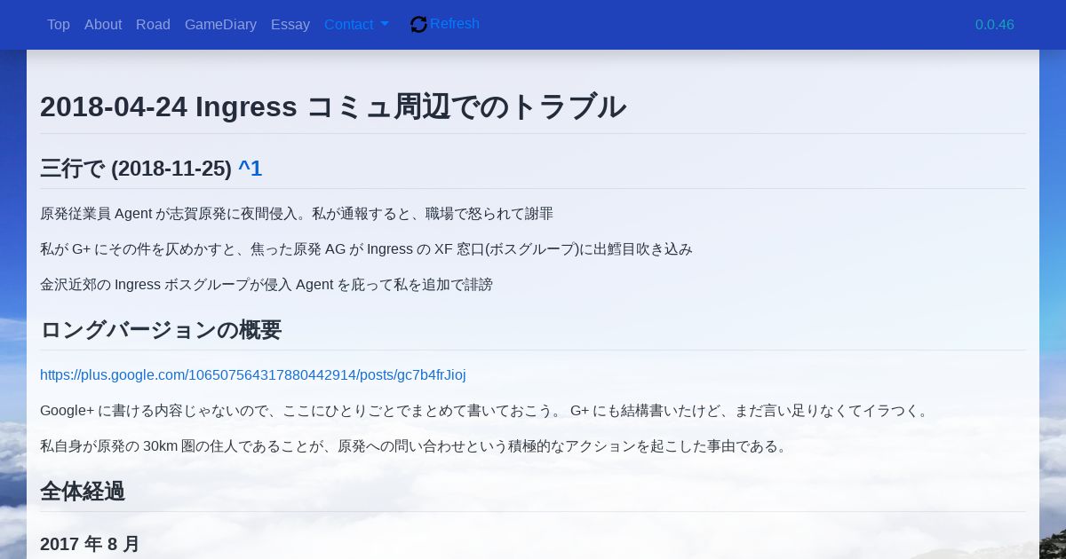Click the heading 全体経過
1066x559 pixels.
(x=83, y=492)
